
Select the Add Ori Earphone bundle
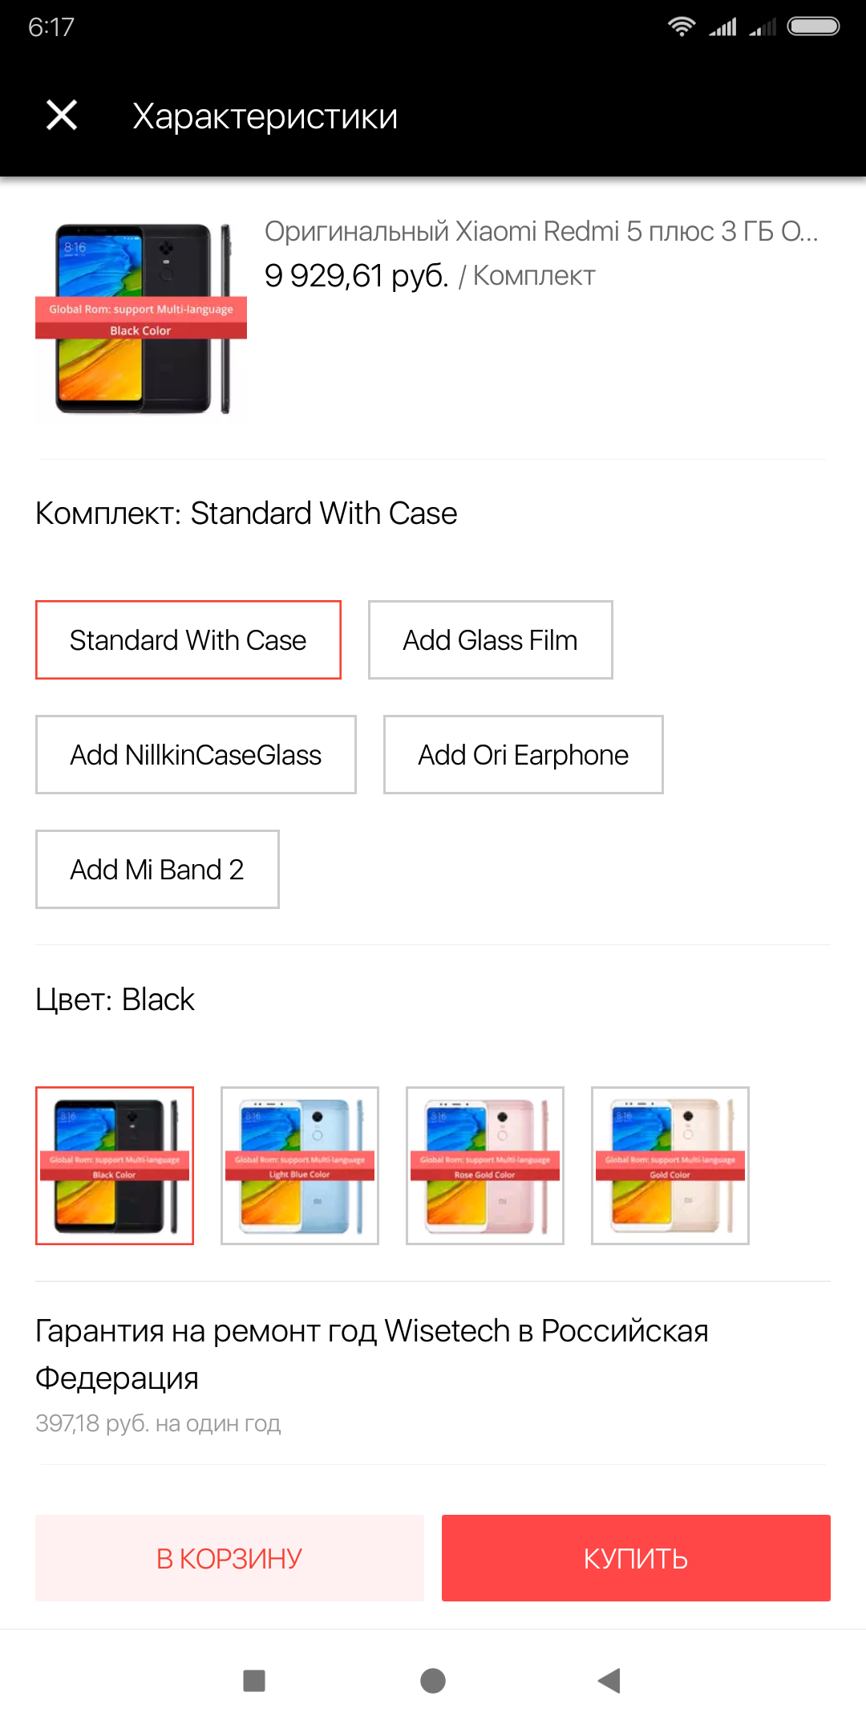(524, 754)
